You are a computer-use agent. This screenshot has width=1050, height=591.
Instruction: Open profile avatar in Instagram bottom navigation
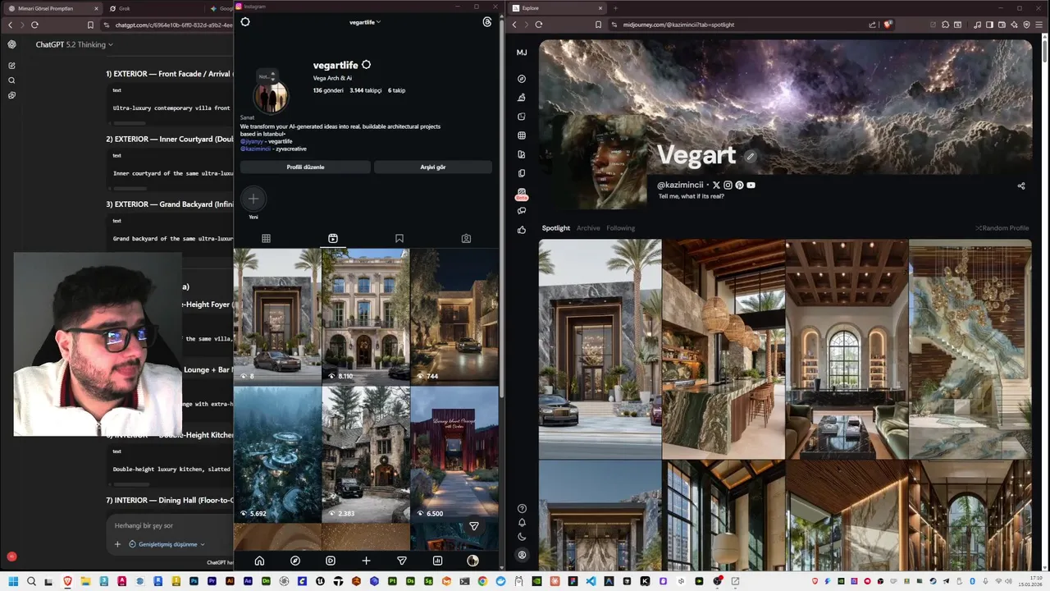click(x=472, y=561)
